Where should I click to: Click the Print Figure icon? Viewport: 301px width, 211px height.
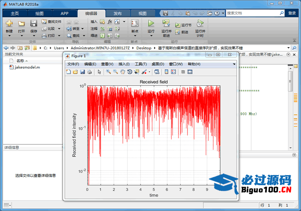pos(89,72)
